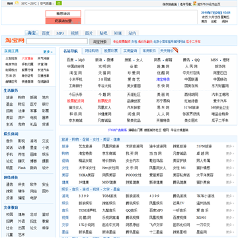Screen dimensions: 238x238
Task: Click the green air quality badge
Action: coord(59,3)
